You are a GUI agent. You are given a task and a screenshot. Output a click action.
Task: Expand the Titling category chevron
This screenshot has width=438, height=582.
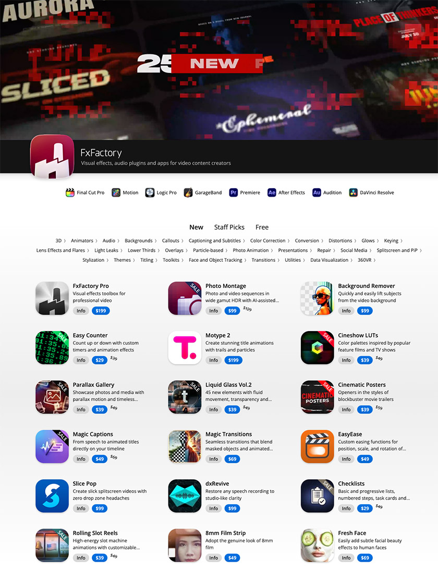(156, 261)
